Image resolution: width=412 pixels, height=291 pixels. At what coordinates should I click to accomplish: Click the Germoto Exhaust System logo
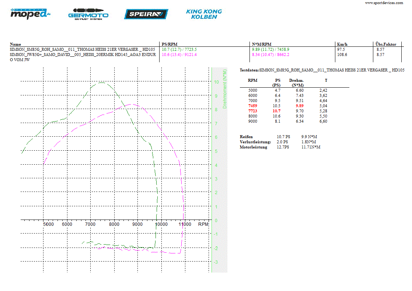(88, 14)
